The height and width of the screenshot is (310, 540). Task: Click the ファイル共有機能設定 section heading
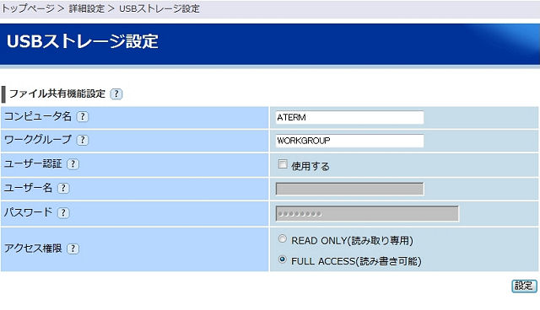pyautogui.click(x=57, y=94)
